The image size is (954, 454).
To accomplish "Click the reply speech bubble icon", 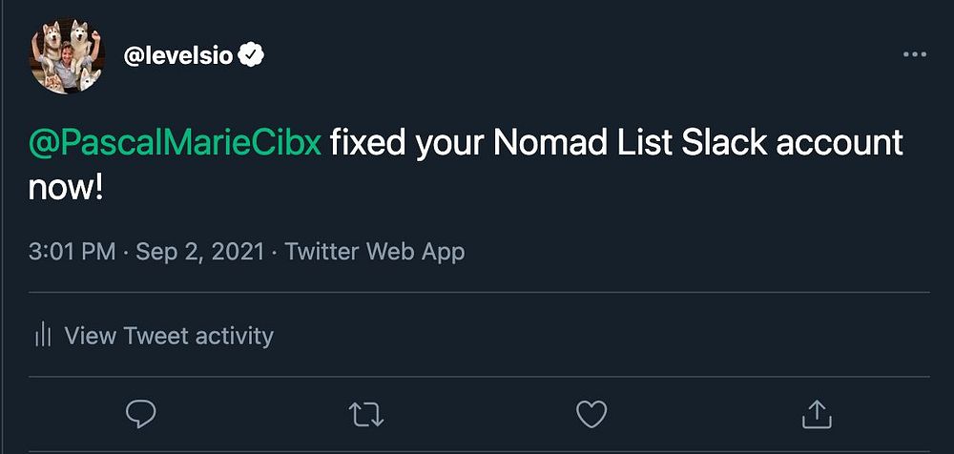I will (141, 413).
